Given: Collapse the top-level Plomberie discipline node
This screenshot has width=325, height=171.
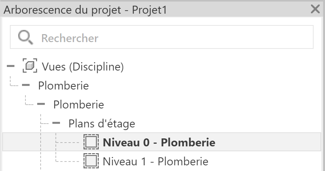Looking at the screenshot, I should tap(26, 85).
